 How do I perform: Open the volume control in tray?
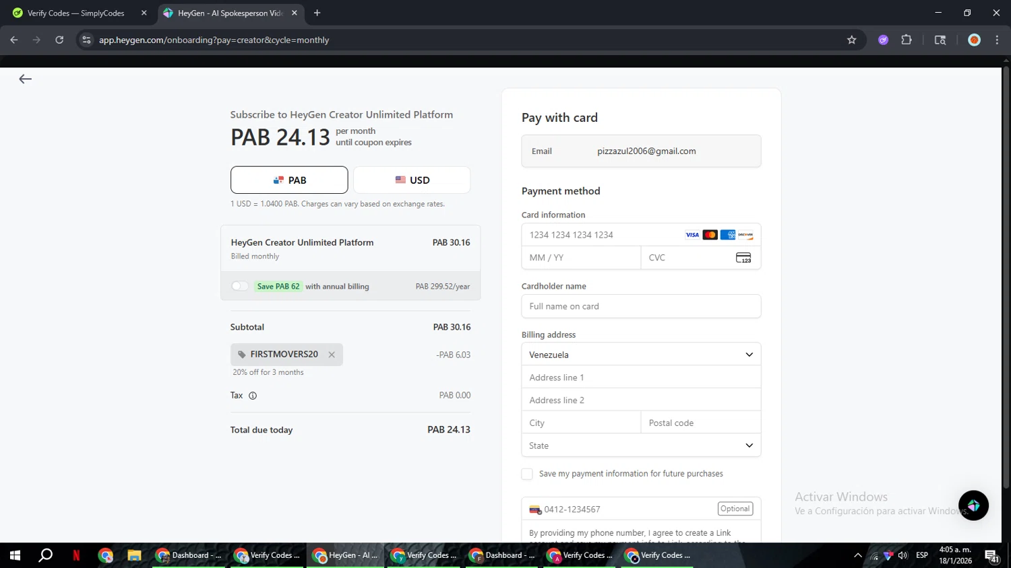pyautogui.click(x=902, y=555)
